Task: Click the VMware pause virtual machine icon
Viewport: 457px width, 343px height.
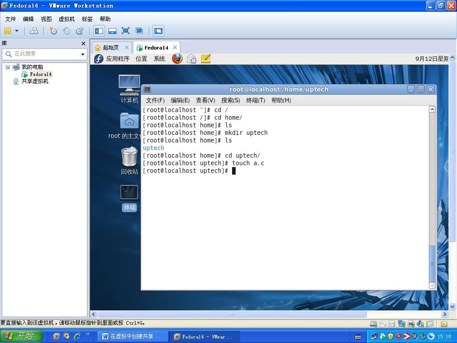Action: click(x=8, y=31)
